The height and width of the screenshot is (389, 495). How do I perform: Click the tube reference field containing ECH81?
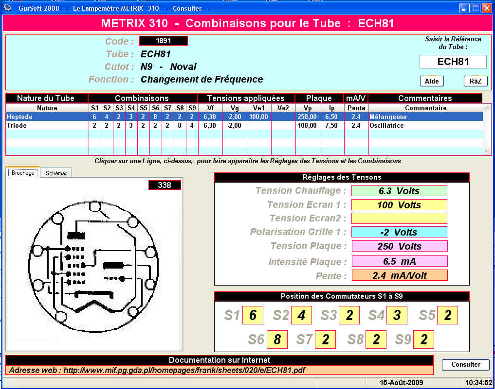coord(453,61)
